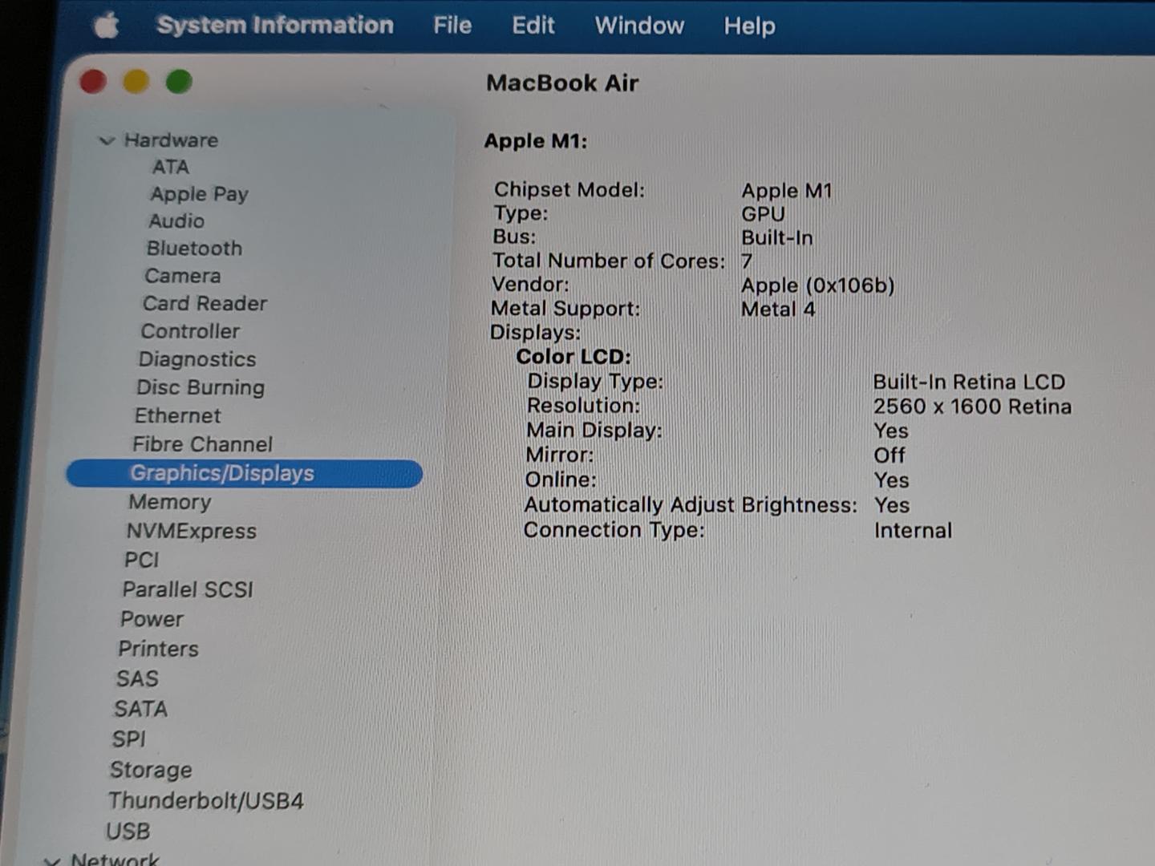The height and width of the screenshot is (866, 1155).
Task: Select Storage in the sidebar
Action: [x=151, y=770]
